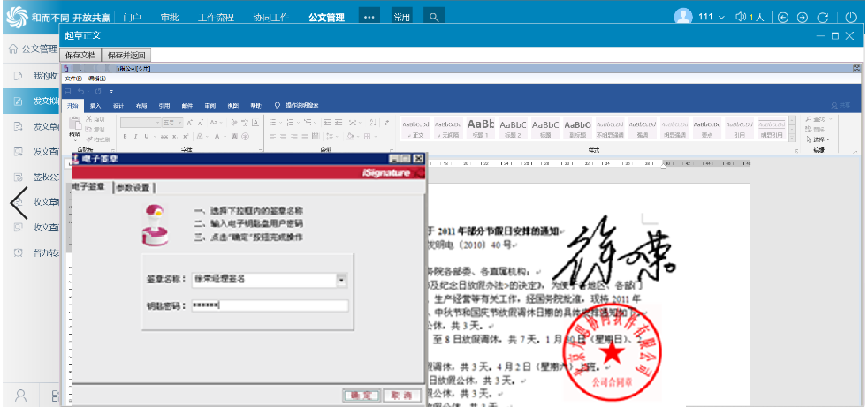
Task: Click the refresh icon in top bar
Action: point(823,17)
